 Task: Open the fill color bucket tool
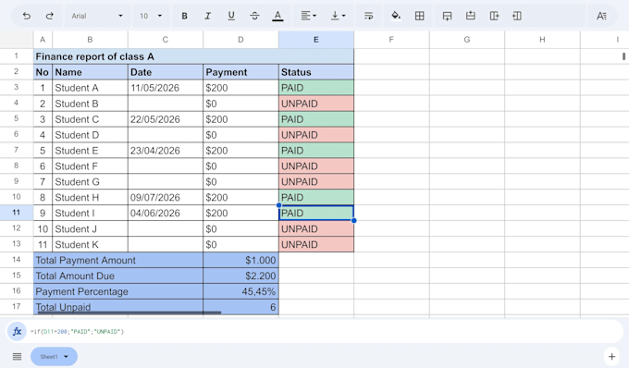[396, 16]
